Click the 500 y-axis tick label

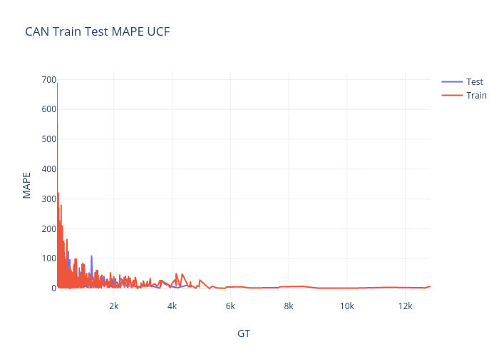coord(49,139)
